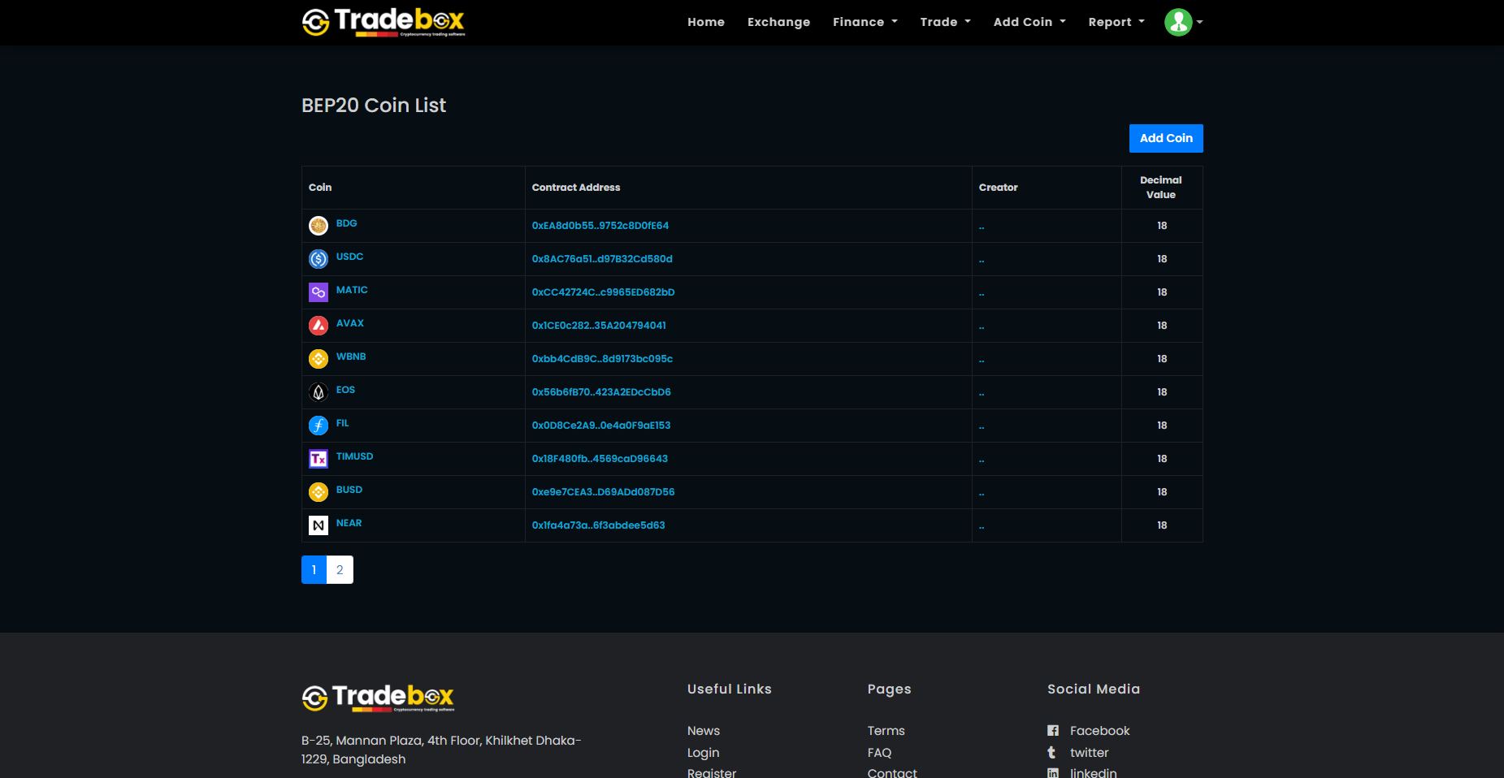The width and height of the screenshot is (1504, 778).
Task: Open the user avatar profile menu
Action: click(1183, 22)
